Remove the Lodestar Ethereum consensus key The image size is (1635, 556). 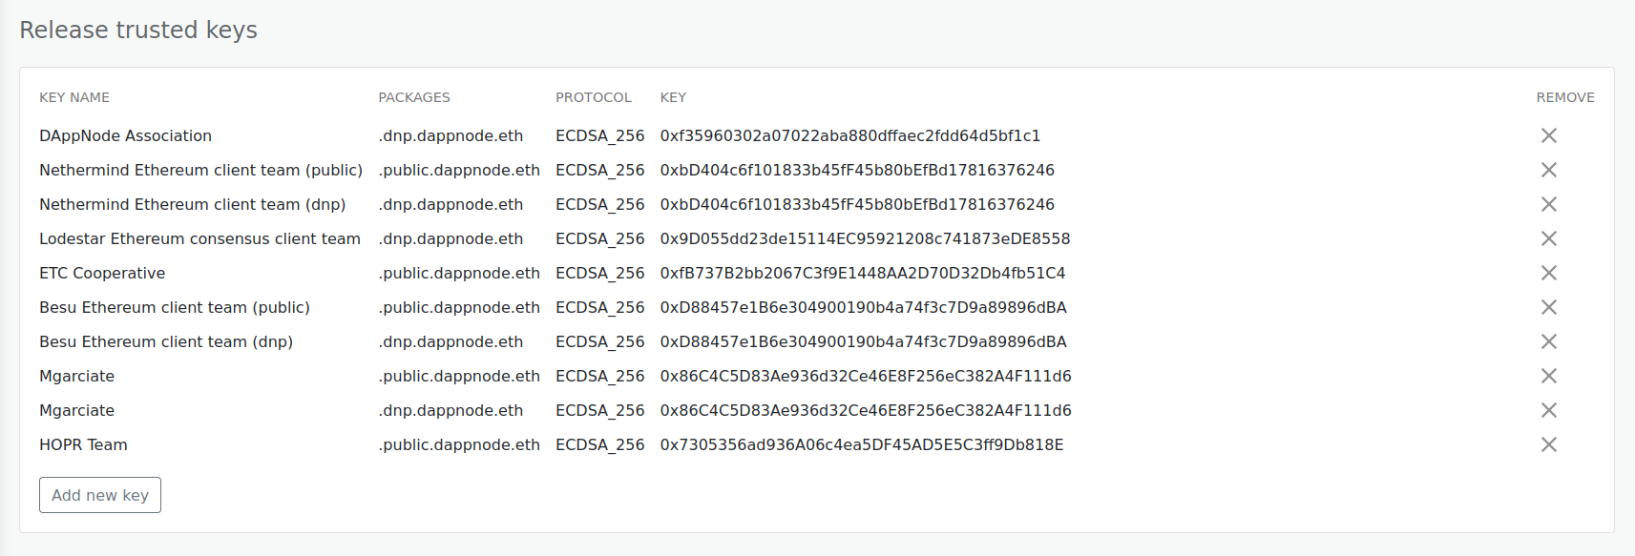pyautogui.click(x=1548, y=238)
